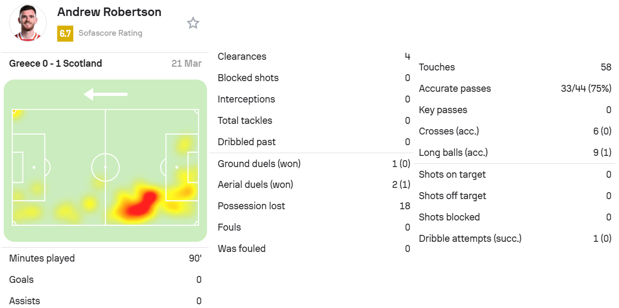Click the attack direction arrow on heatmap
This screenshot has width=619, height=308.
pos(106,94)
